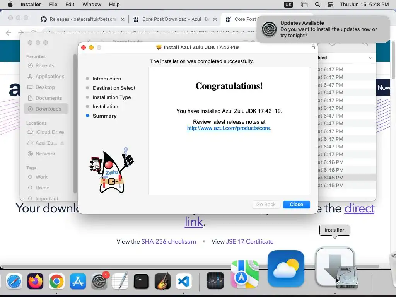The height and width of the screenshot is (297, 396).
Task: Open GarageBand from the Dock
Action: (162, 282)
